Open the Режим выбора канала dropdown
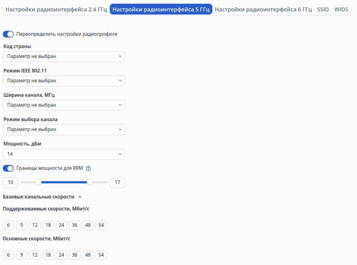The height and width of the screenshot is (265, 357). point(64,129)
